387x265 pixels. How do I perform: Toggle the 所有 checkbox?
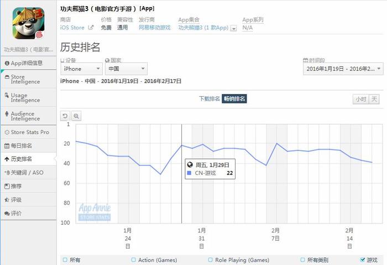point(65,260)
